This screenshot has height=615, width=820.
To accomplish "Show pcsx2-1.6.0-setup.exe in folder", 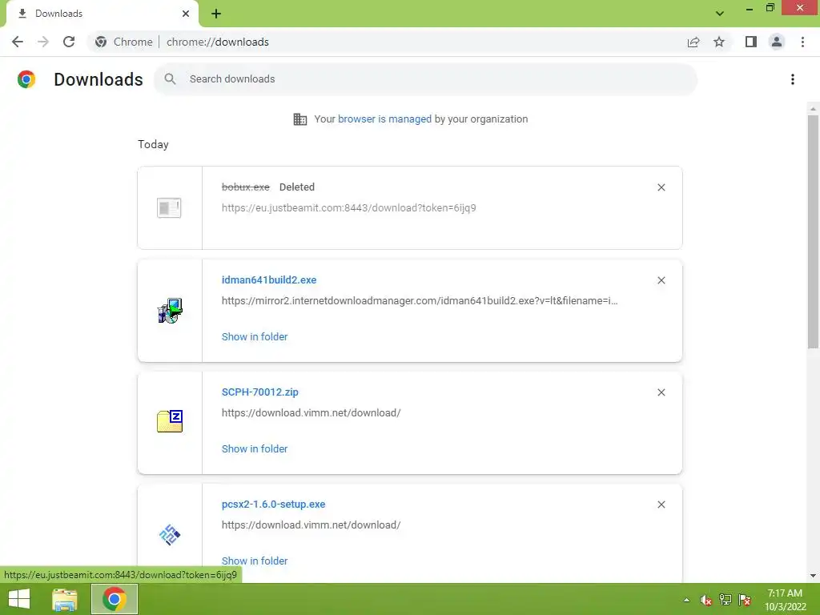I will (x=254, y=561).
